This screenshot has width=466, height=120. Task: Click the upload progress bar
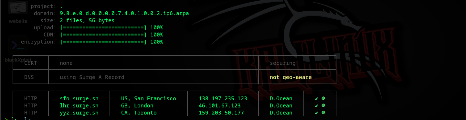click(103, 28)
